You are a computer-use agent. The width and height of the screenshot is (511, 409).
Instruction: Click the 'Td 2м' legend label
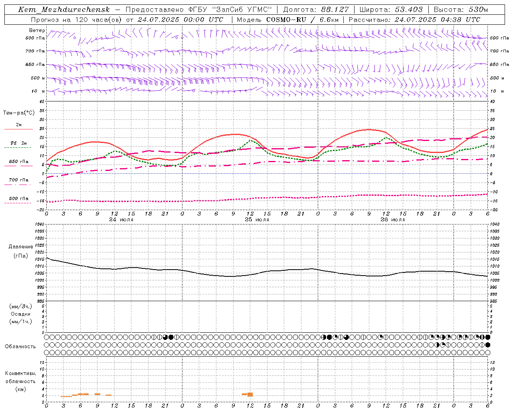[x=18, y=143]
